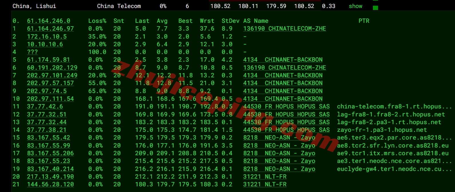Click IP address 202.97.111.54
This screenshot has height=192, width=455.
[x=50, y=99]
